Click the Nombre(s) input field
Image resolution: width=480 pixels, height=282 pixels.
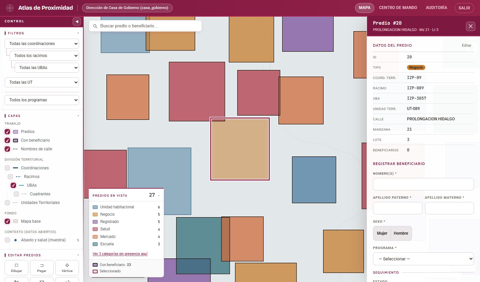tap(423, 184)
